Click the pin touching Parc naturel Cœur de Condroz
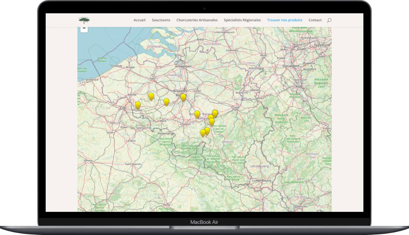 (212, 122)
